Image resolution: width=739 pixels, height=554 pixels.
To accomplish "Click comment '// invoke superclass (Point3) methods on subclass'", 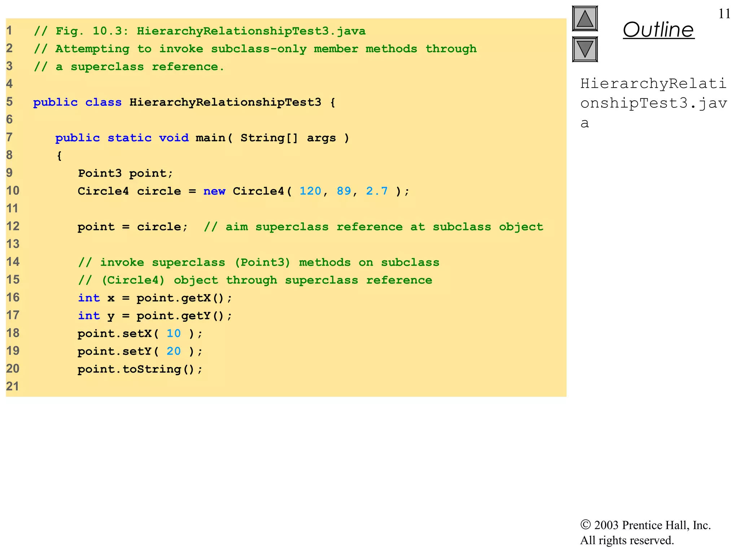I will [x=259, y=262].
